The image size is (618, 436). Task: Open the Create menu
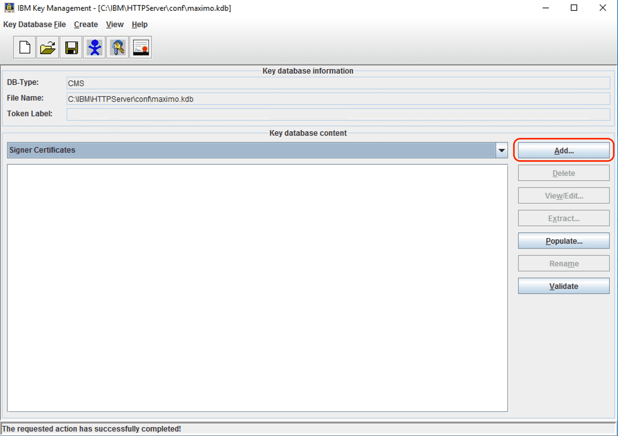[x=86, y=25]
